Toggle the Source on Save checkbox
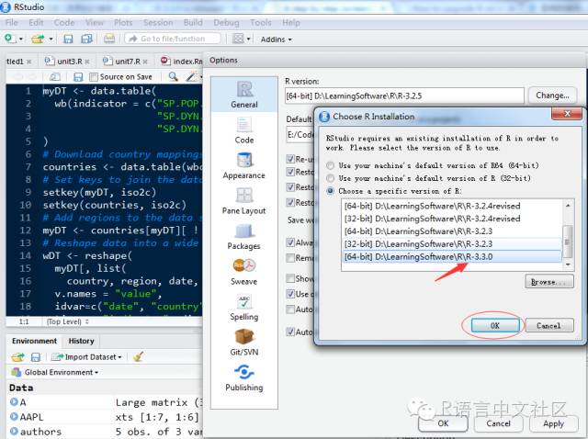The image size is (588, 439). click(x=94, y=77)
